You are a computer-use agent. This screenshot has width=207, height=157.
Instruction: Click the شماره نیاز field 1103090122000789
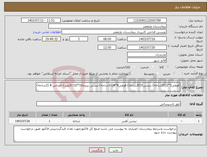click(x=147, y=20)
